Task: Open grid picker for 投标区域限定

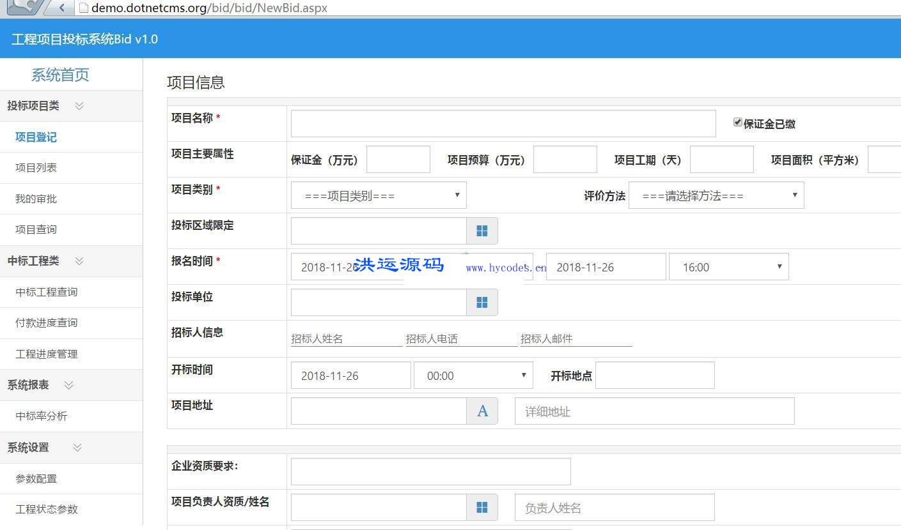Action: (482, 231)
